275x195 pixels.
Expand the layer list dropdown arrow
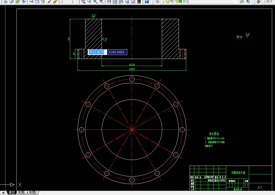pyautogui.click(x=236, y=2)
